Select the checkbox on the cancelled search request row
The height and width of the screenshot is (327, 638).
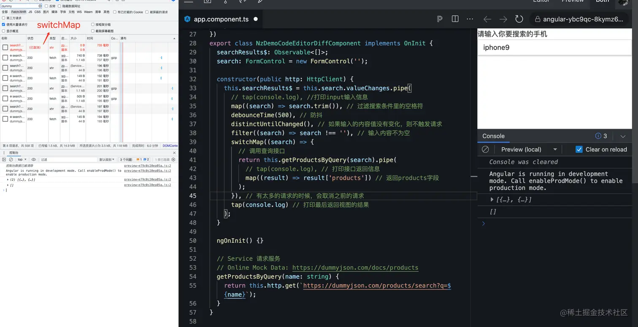click(x=5, y=48)
